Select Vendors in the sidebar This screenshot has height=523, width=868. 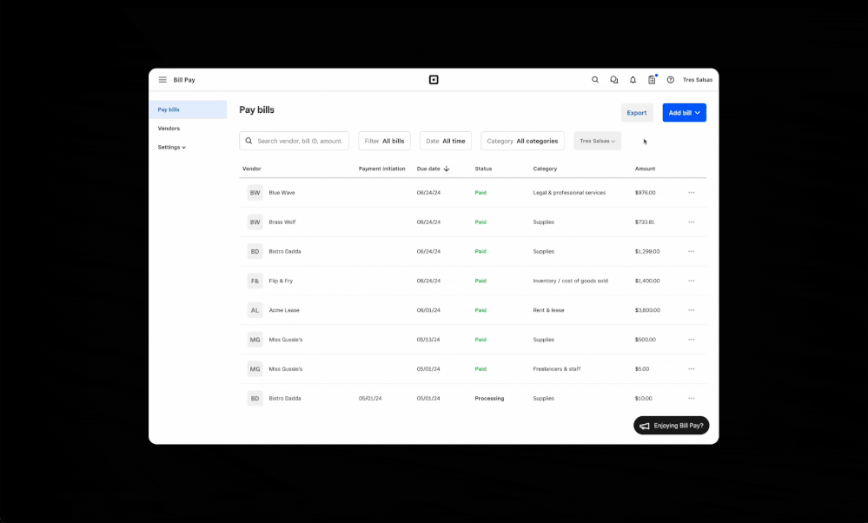167,128
